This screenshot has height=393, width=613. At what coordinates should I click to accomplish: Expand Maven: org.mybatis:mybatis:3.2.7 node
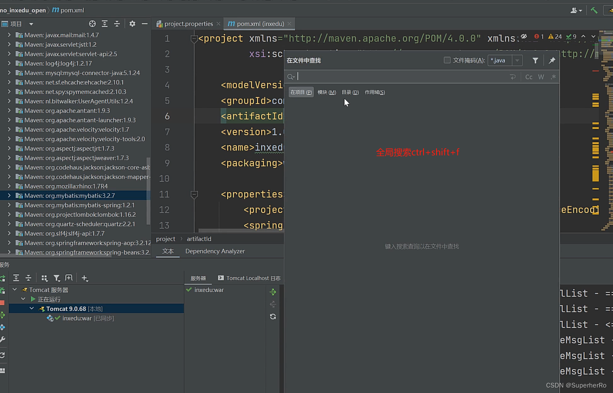(9, 196)
